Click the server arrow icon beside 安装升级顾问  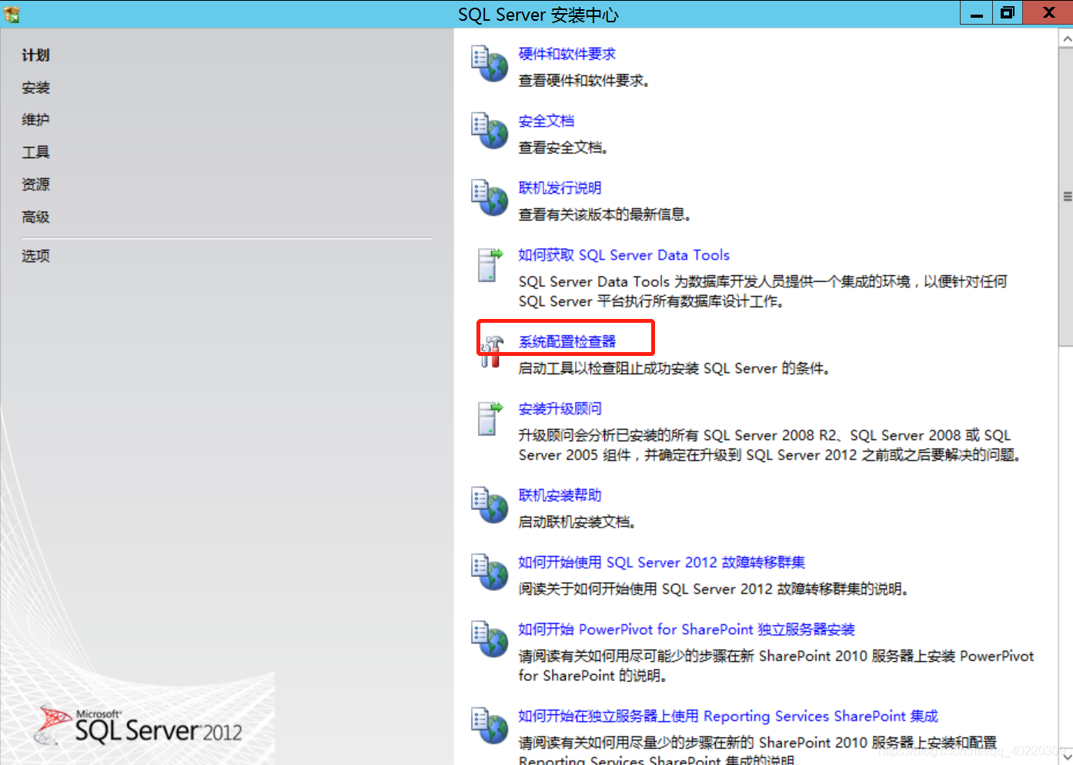[x=490, y=419]
